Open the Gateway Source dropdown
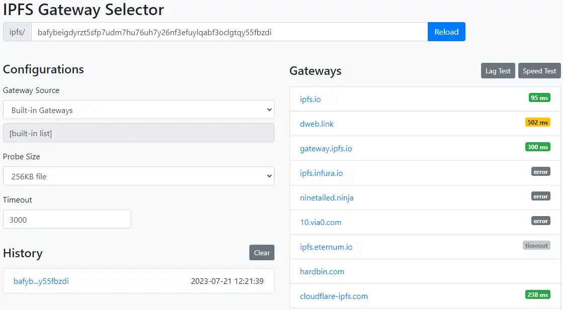Image resolution: width=563 pixels, height=310 pixels. pos(139,110)
